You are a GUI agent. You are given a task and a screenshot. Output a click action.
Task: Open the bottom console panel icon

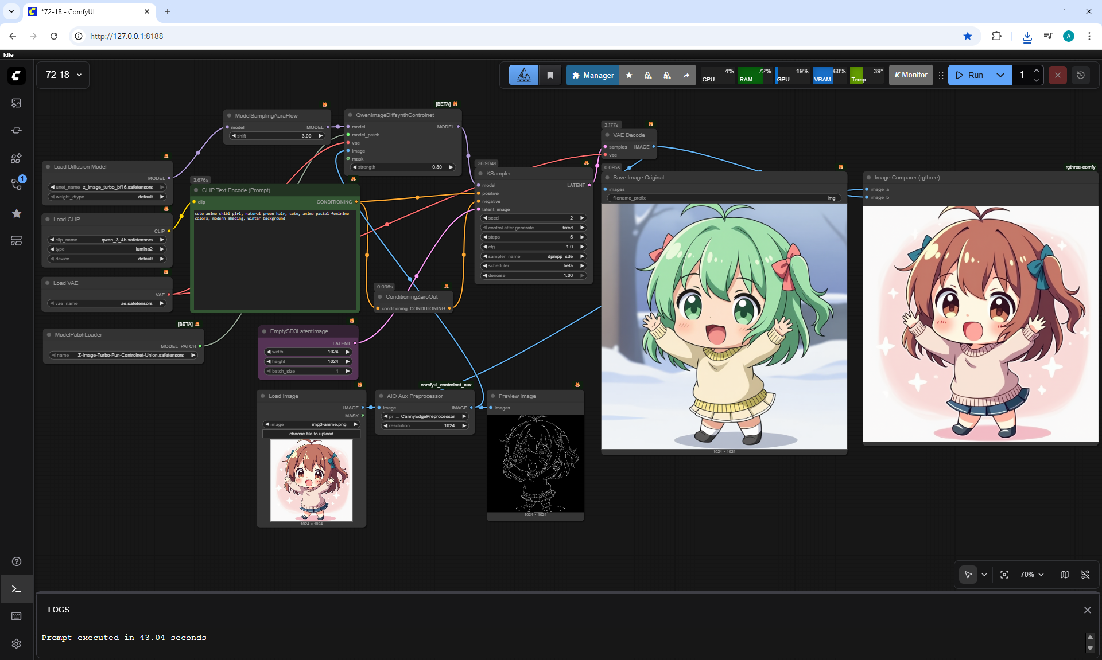[x=16, y=589]
